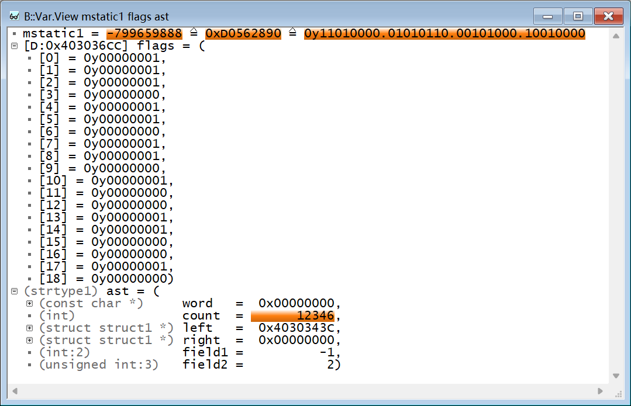
Task: Click the flags address D:0x403036CC
Action: 75,46
